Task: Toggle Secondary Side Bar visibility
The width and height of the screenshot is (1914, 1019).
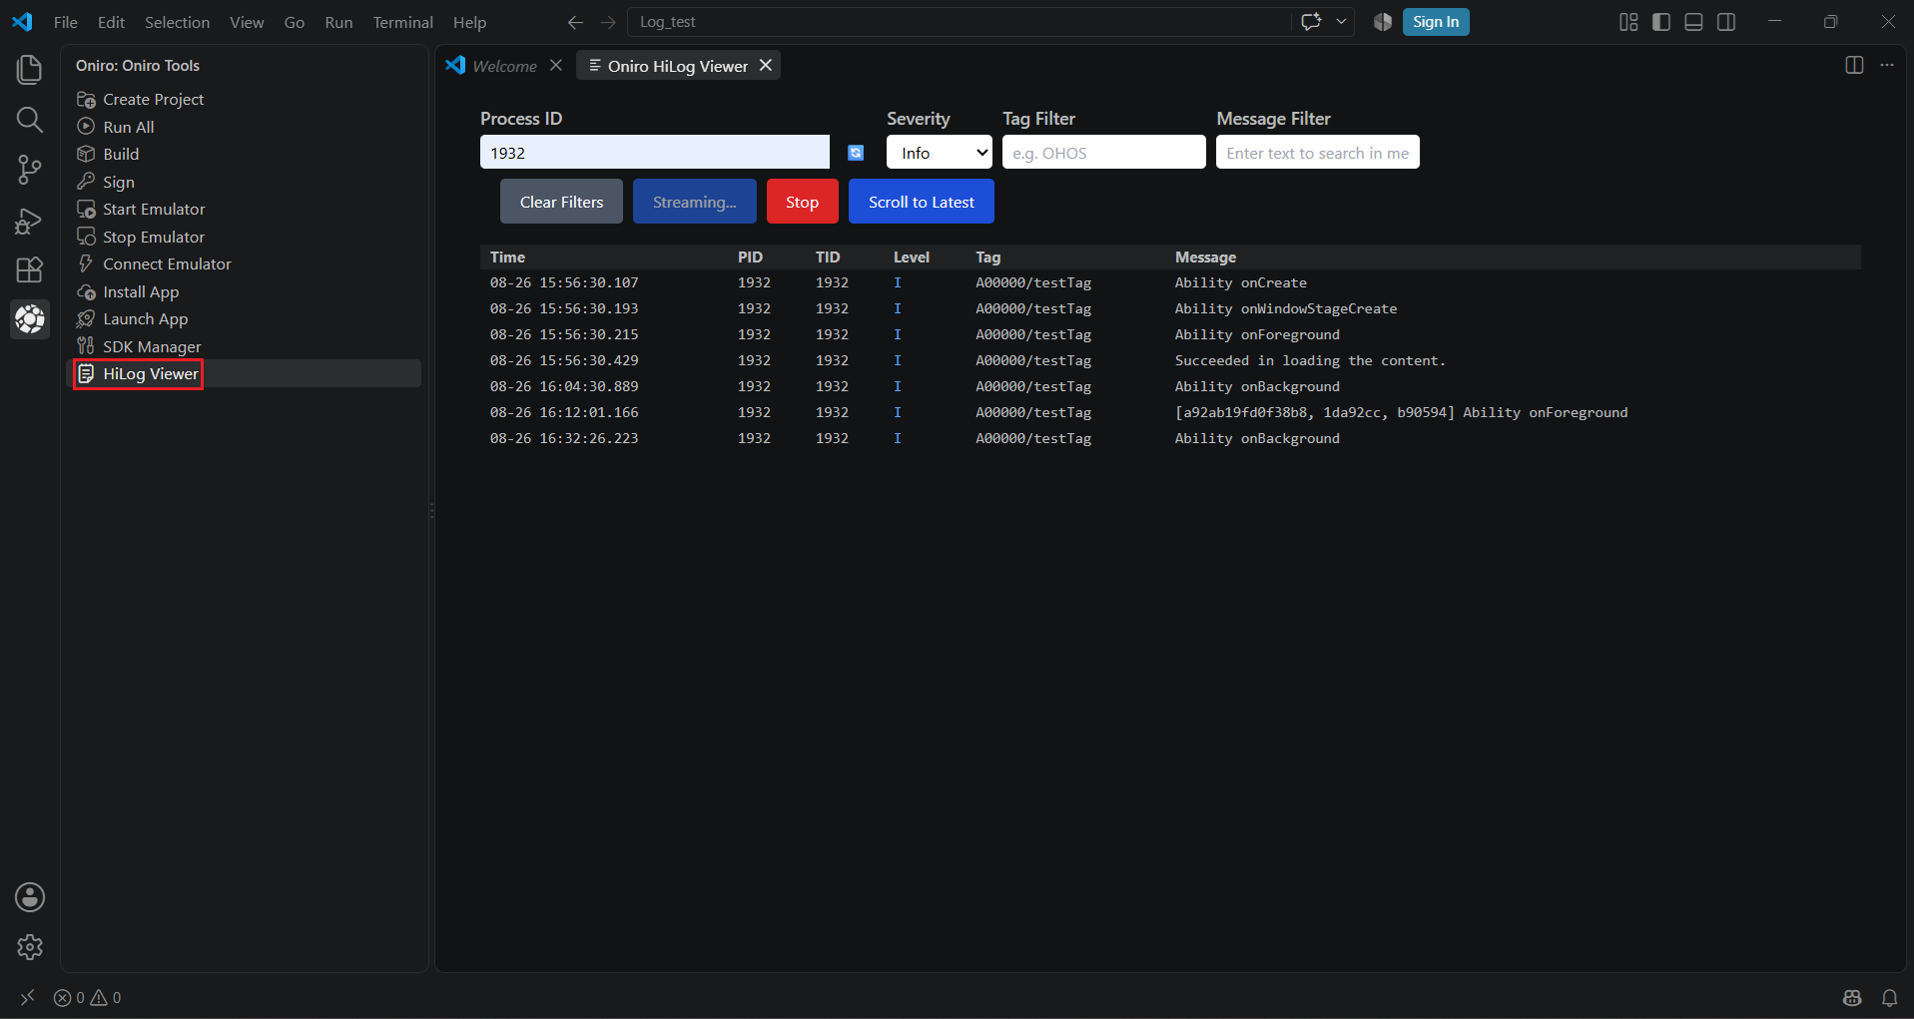Action: (x=1726, y=22)
